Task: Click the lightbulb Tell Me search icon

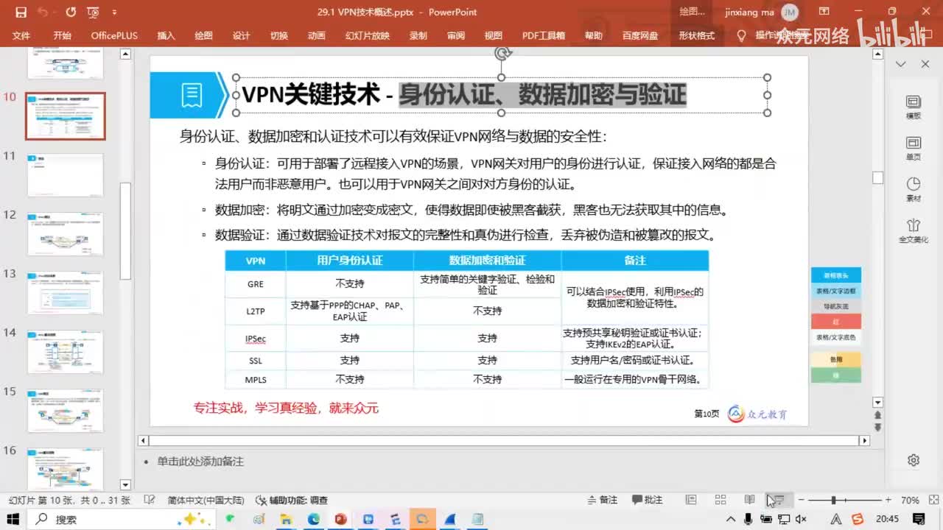Action: (742, 35)
